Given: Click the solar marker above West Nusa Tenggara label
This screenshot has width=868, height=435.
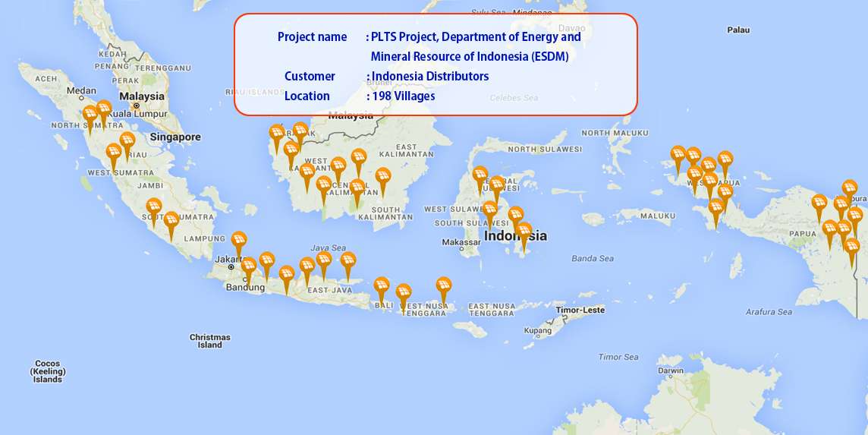Looking at the screenshot, I should click(x=404, y=293).
